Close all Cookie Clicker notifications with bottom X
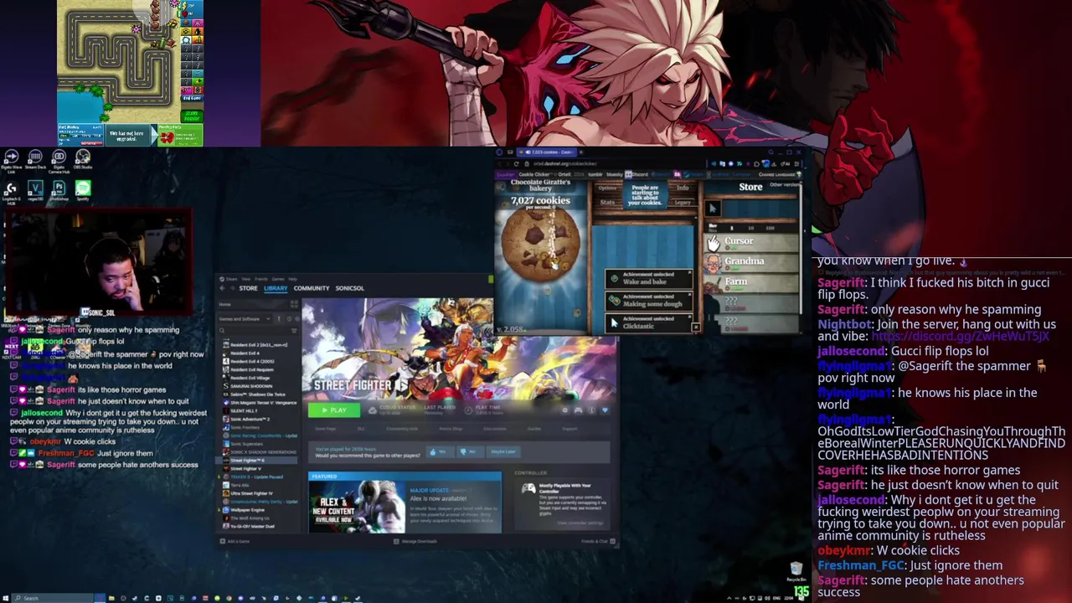The height and width of the screenshot is (603, 1072). pos(695,327)
